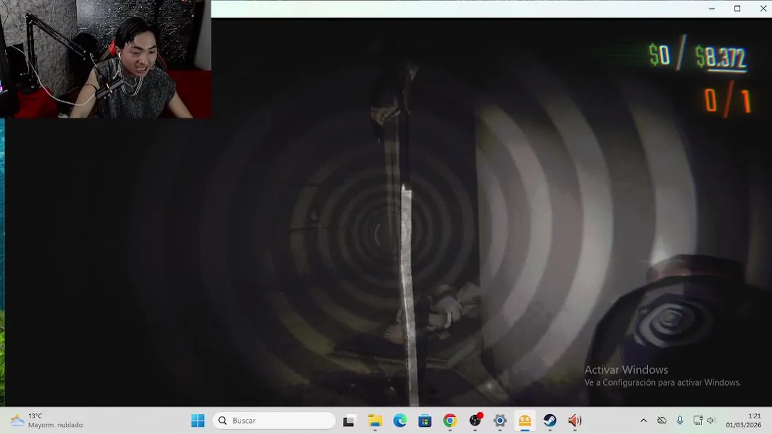Open the Windows Start menu

point(198,421)
